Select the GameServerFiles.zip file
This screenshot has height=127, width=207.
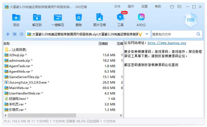[x=63, y=77]
